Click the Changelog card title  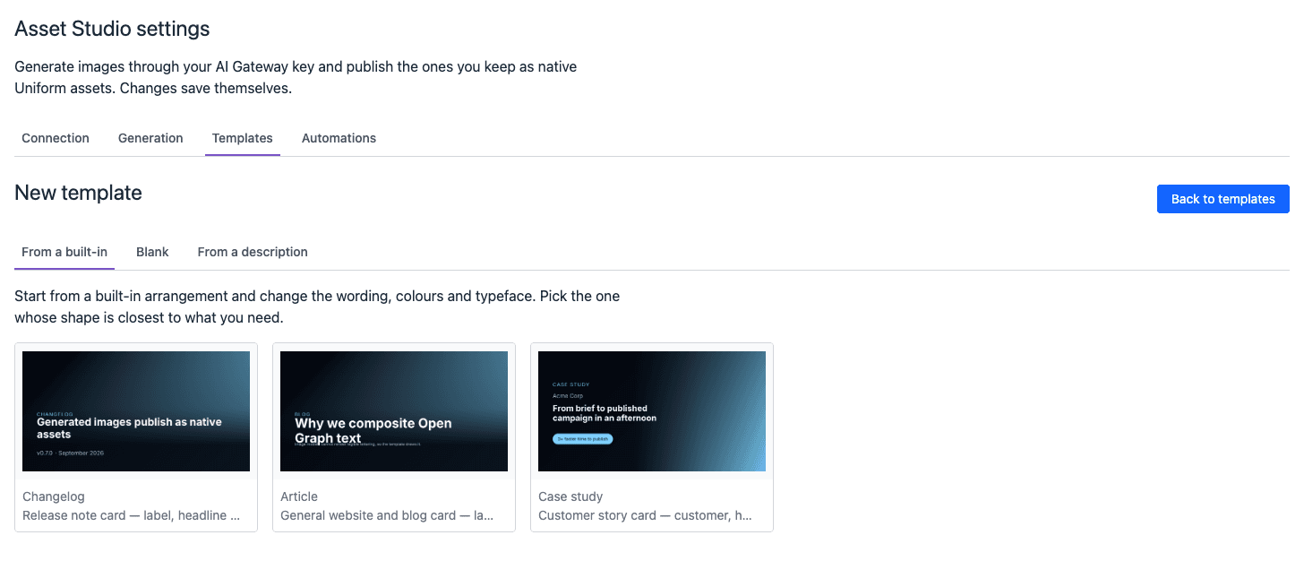point(54,496)
